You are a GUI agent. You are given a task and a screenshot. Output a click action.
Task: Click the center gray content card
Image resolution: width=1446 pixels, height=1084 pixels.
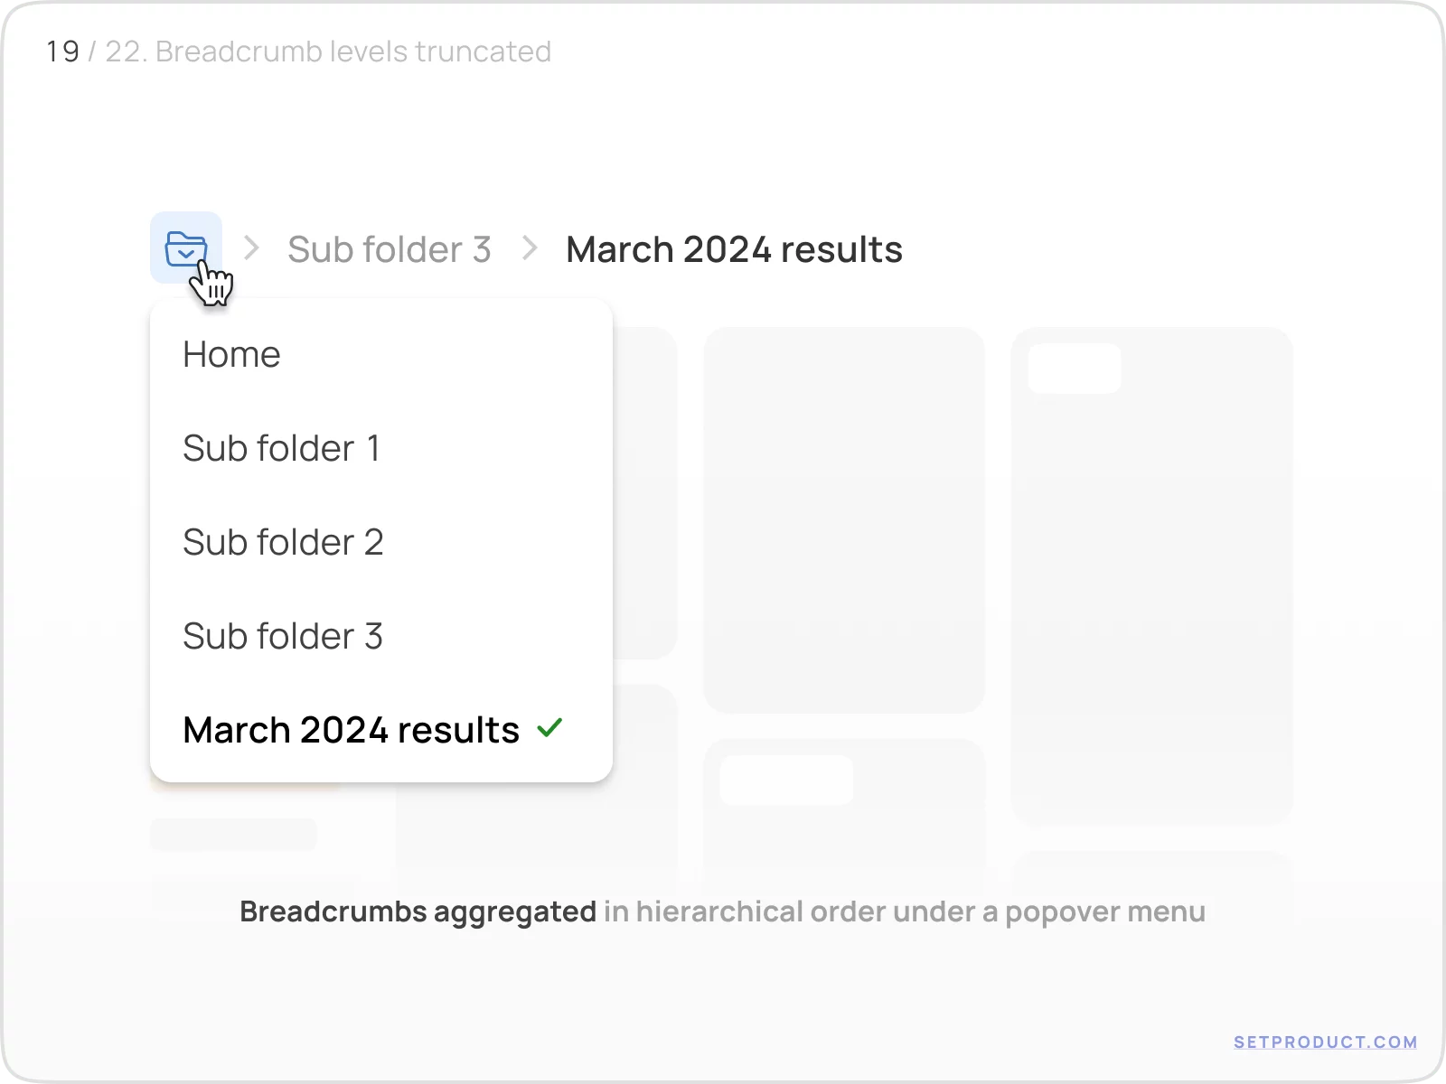(x=845, y=519)
